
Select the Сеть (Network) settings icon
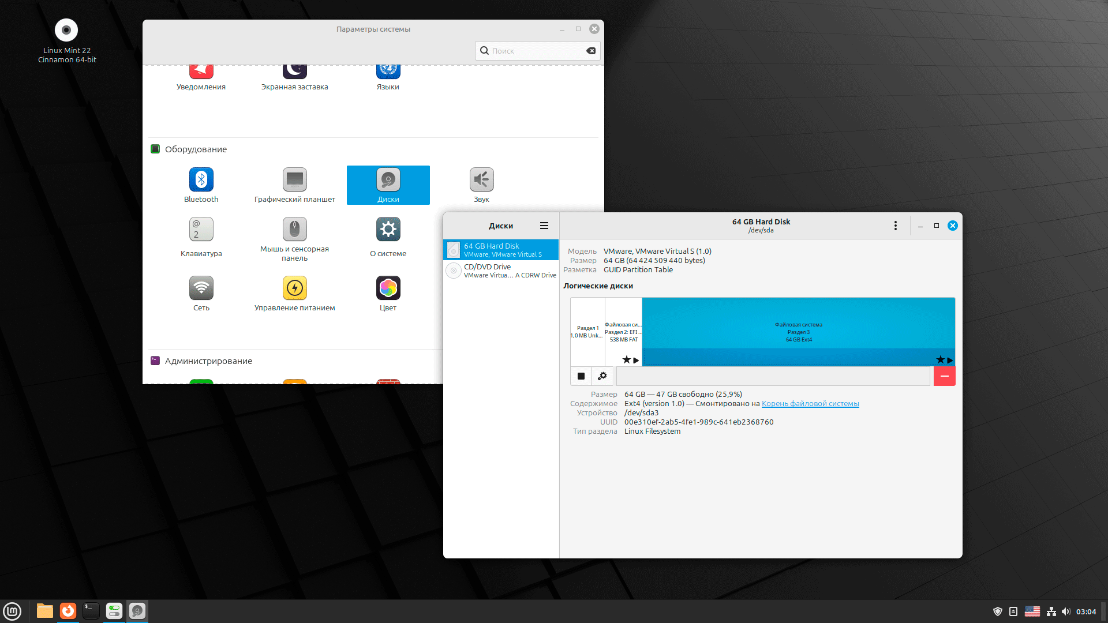(x=200, y=287)
